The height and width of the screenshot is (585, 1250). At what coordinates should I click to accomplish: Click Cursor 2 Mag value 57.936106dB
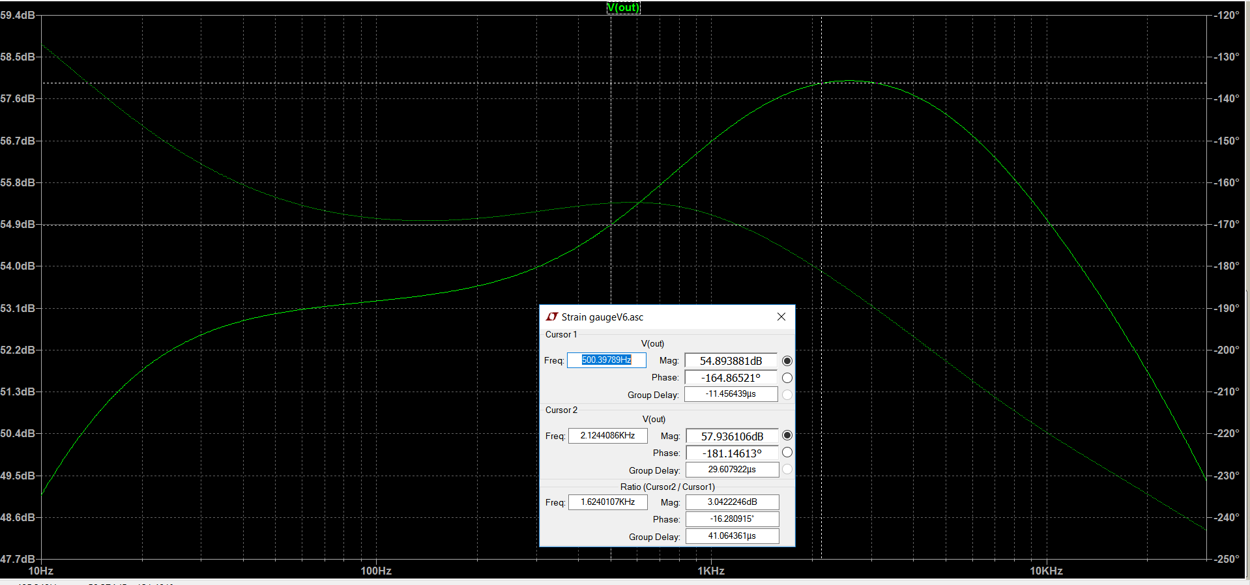732,436
